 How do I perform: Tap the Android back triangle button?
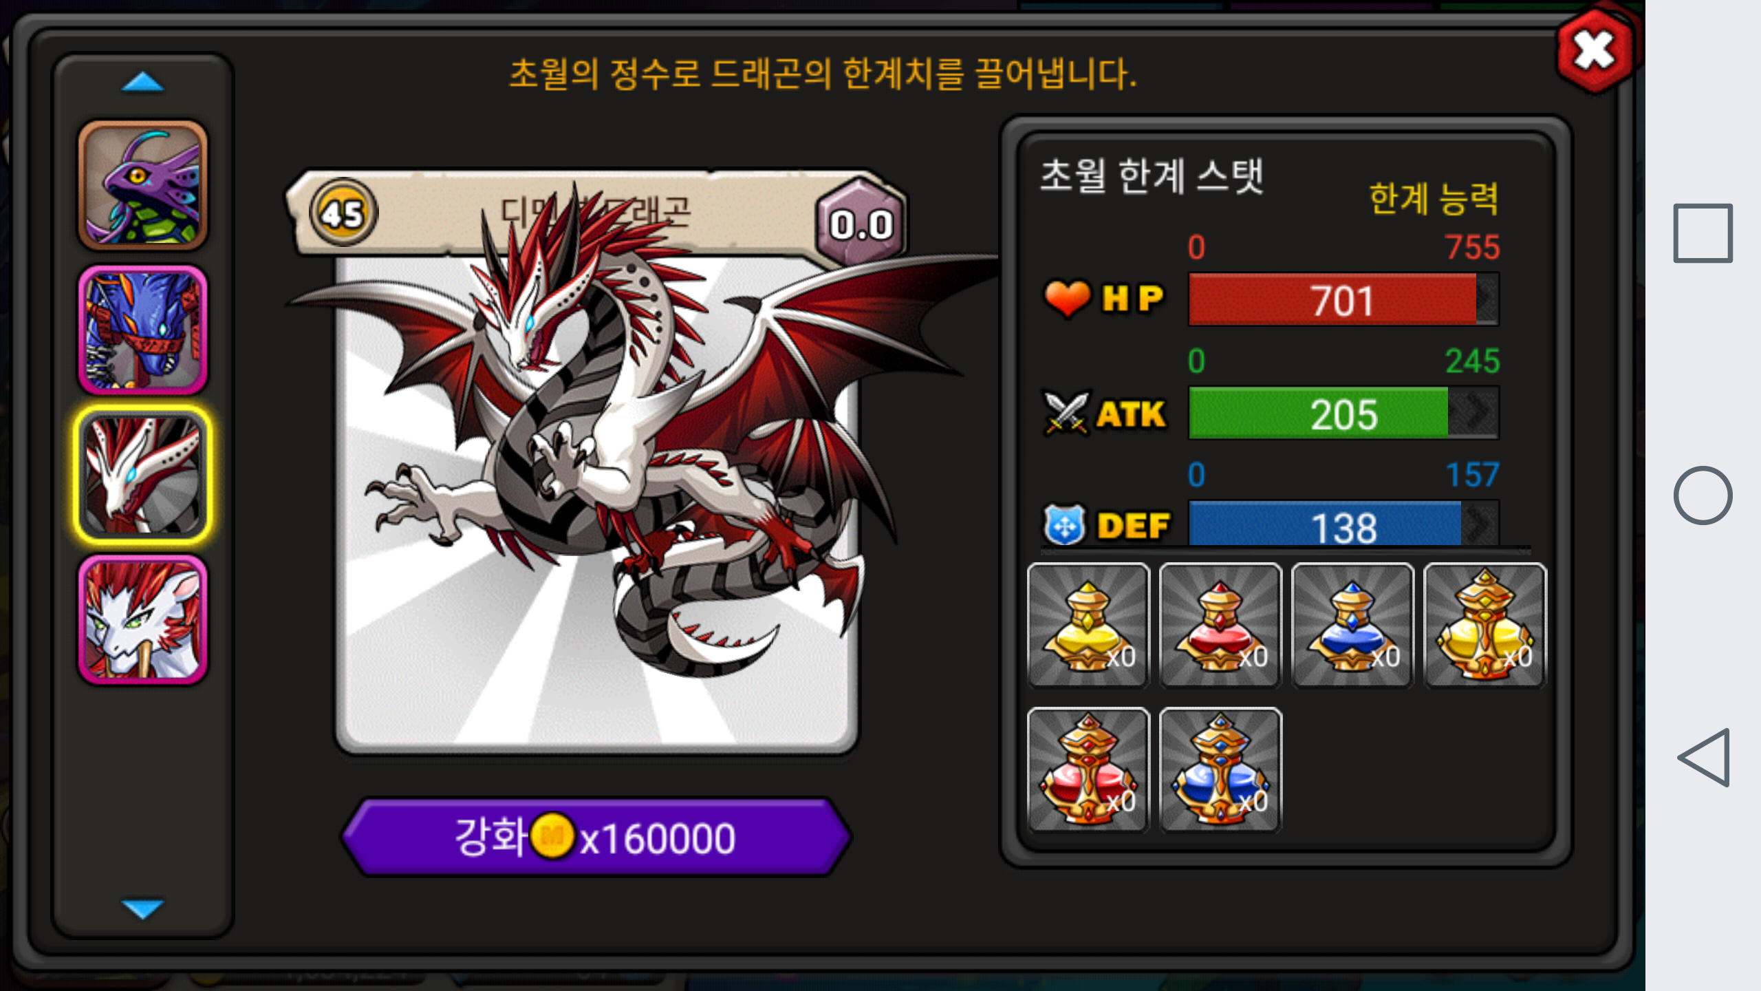pyautogui.click(x=1704, y=757)
